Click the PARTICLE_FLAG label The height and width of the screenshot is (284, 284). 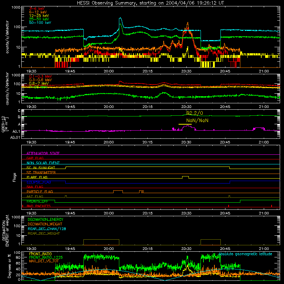point(40,192)
